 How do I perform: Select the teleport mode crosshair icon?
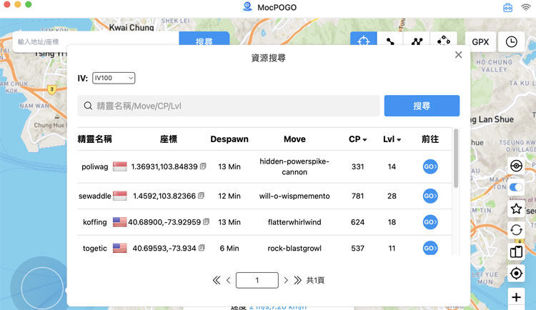[x=363, y=41]
